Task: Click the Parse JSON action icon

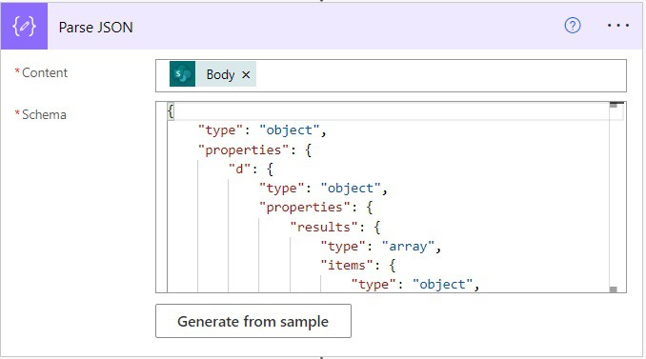Action: click(x=24, y=26)
